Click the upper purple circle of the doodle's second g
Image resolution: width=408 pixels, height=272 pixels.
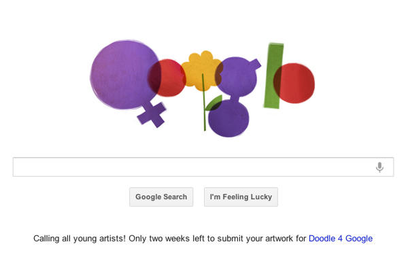236,76
